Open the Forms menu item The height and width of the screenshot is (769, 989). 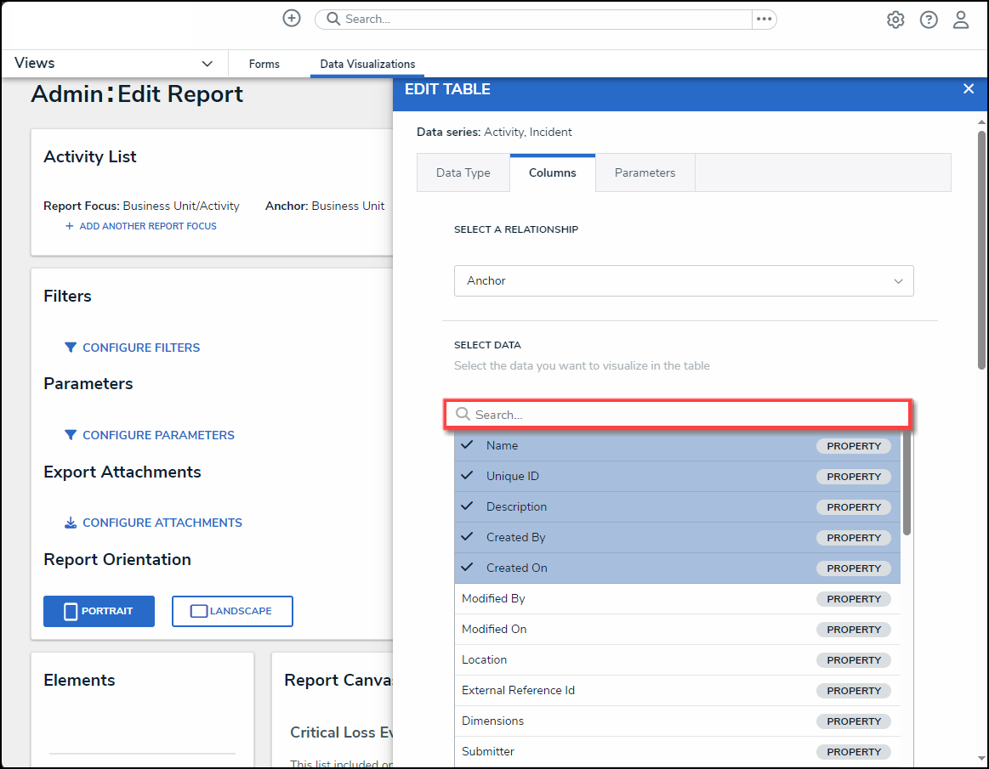264,64
